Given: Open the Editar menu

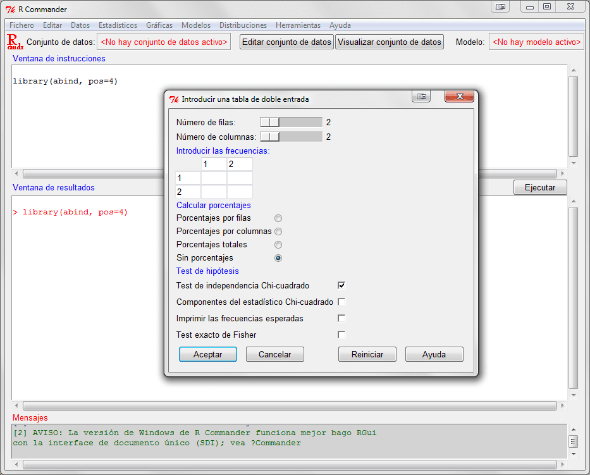Looking at the screenshot, I should coord(52,25).
